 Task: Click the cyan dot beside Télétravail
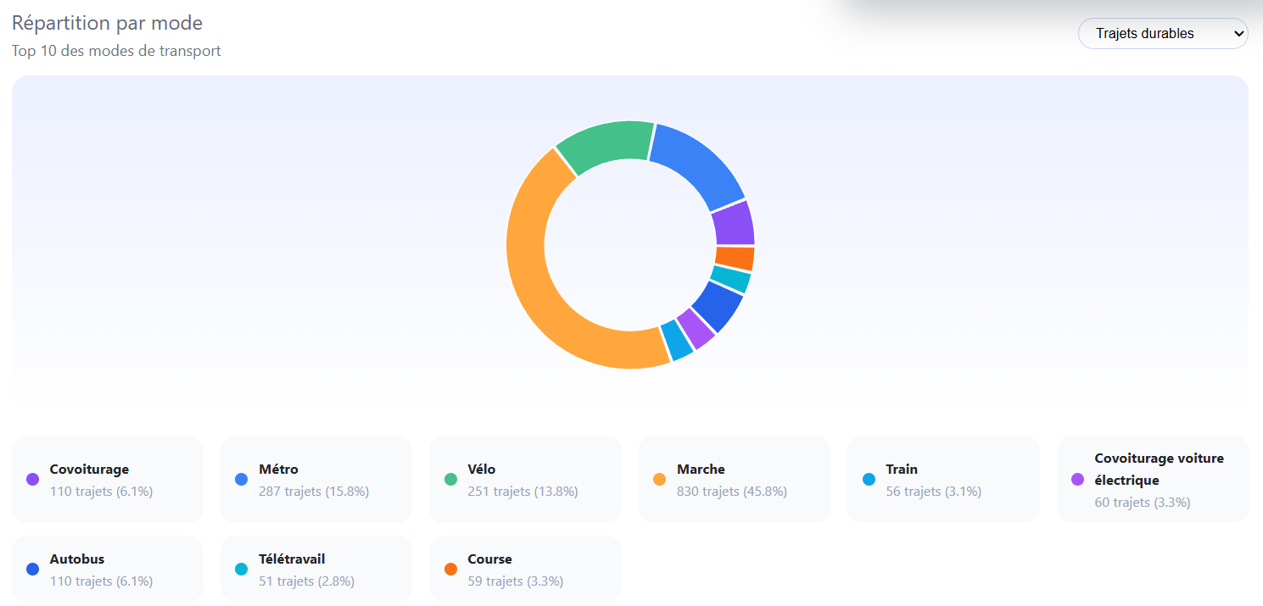click(x=242, y=570)
